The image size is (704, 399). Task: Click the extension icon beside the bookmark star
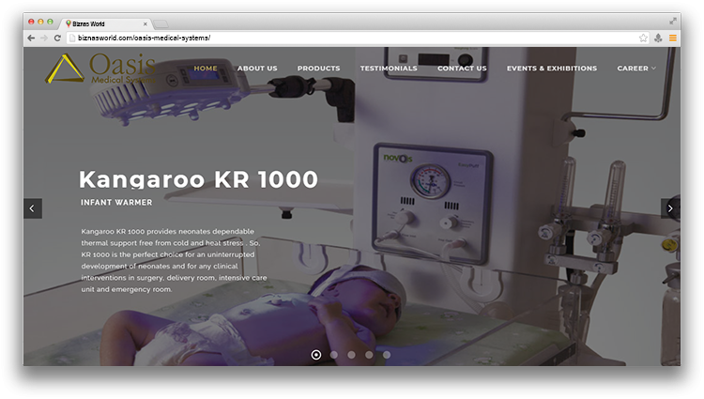658,38
